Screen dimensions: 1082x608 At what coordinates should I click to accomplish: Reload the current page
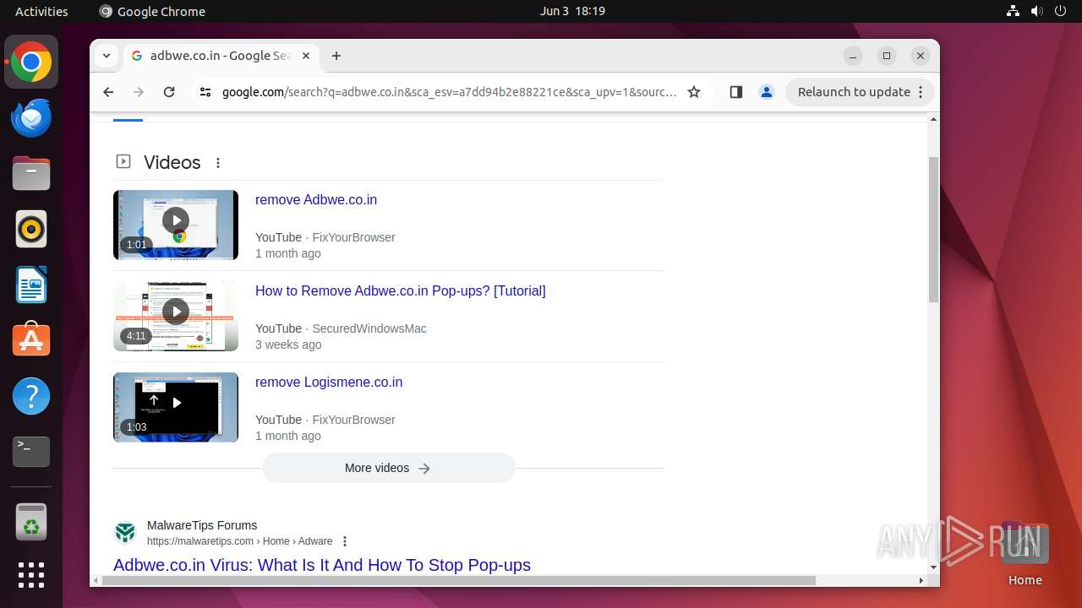(x=169, y=92)
